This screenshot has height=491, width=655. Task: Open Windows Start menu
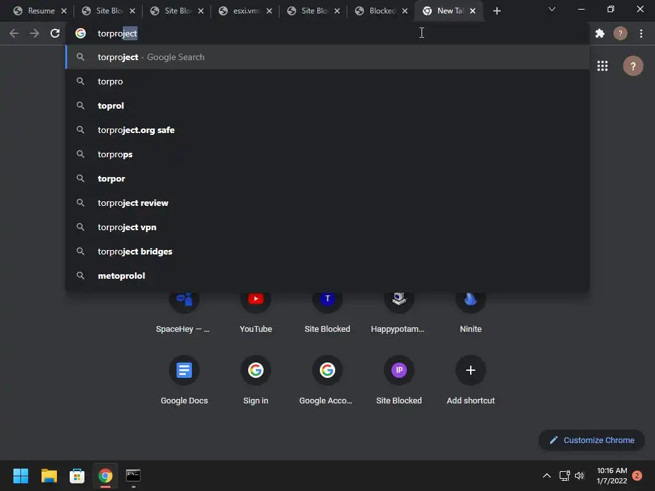pos(20,476)
